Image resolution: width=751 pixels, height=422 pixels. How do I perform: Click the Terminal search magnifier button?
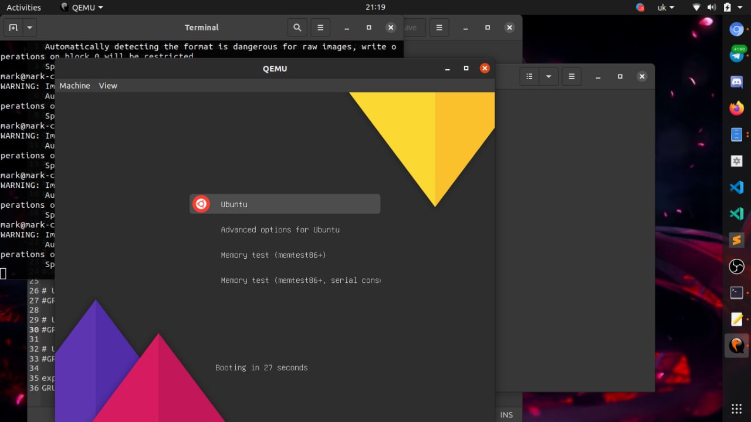297,28
